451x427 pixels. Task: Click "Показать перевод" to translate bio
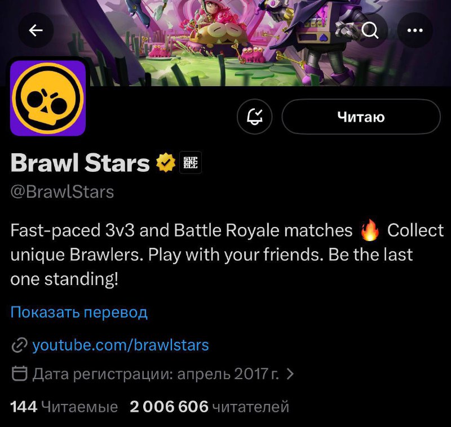(x=79, y=312)
